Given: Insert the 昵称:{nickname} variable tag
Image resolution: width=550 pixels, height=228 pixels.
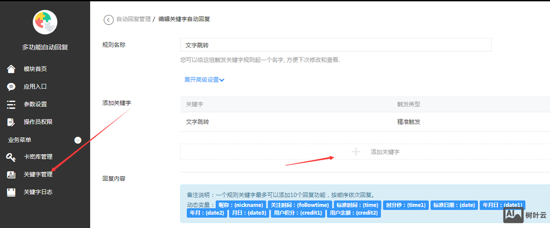Looking at the screenshot, I should click(x=240, y=205).
